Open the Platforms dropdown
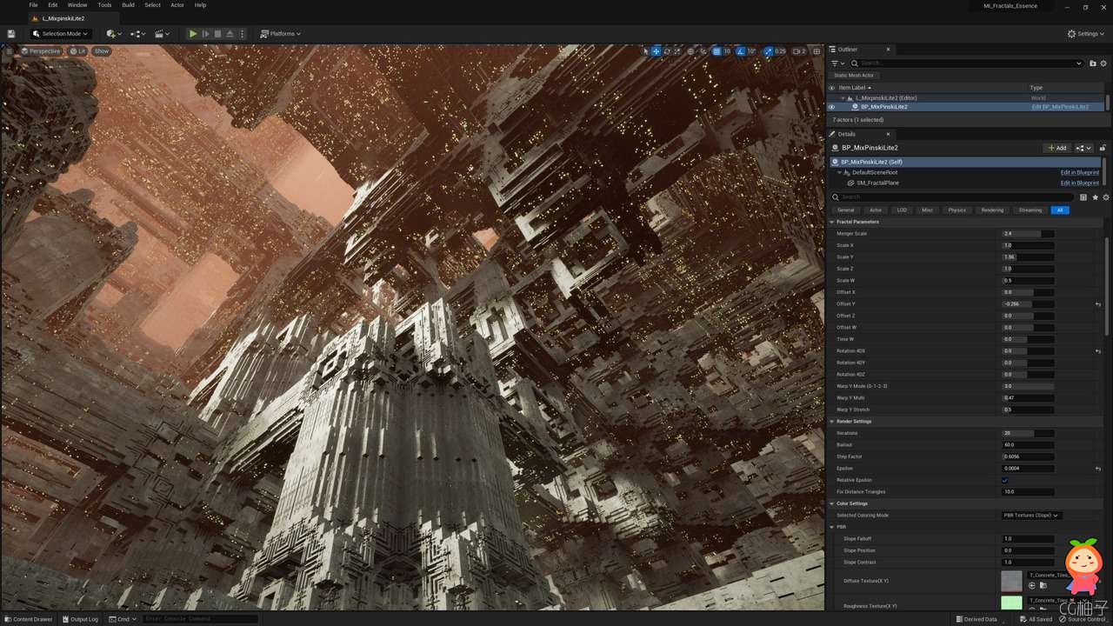 (x=281, y=34)
